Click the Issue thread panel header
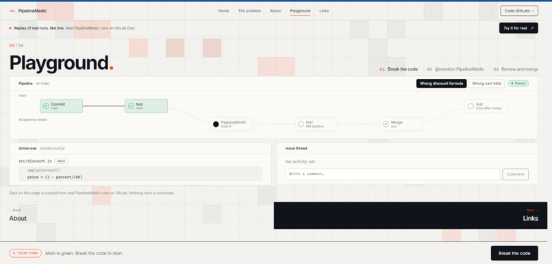552x264 pixels. pyautogui.click(x=407, y=148)
